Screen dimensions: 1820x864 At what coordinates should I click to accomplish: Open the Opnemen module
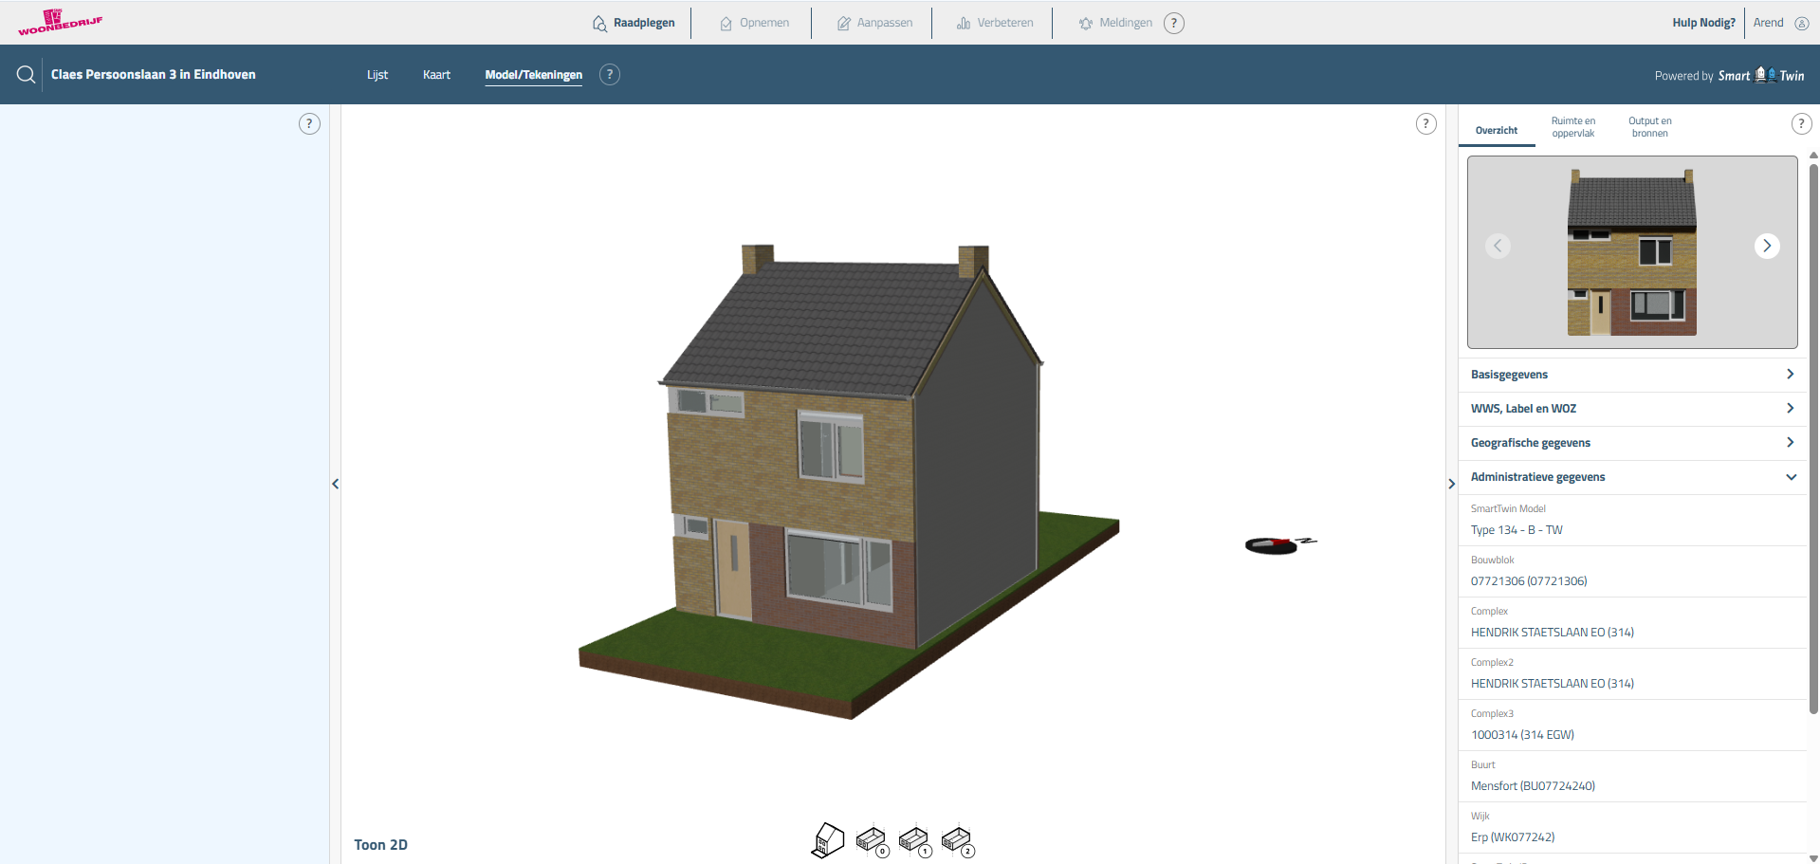tap(754, 23)
